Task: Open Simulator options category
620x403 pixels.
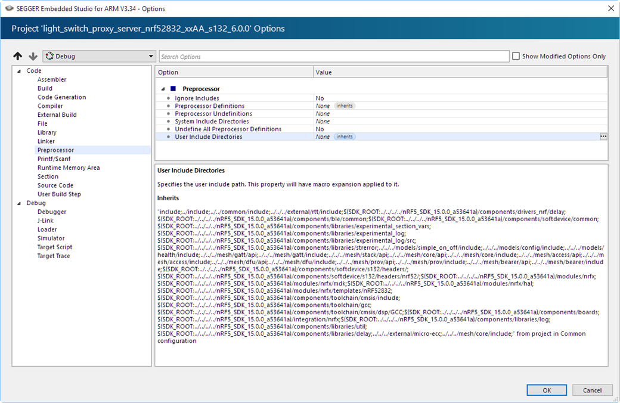Action: click(x=51, y=238)
